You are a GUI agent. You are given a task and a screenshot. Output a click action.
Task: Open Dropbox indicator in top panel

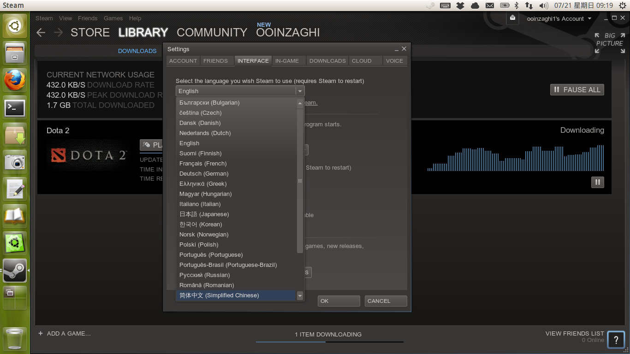tap(460, 6)
